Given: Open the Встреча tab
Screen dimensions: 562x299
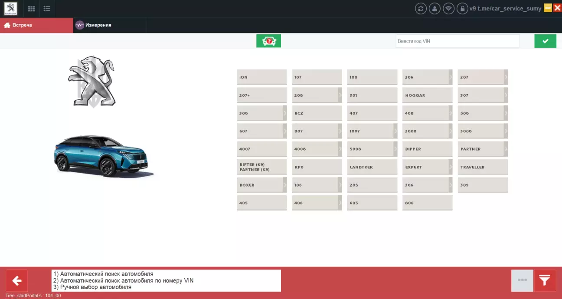Looking at the screenshot, I should 36,25.
